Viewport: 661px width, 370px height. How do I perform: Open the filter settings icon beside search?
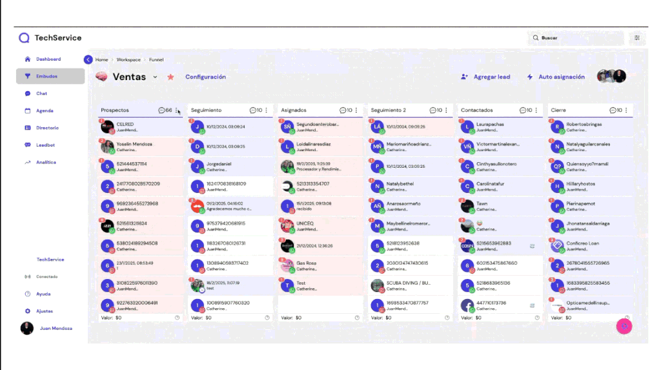[x=637, y=38]
